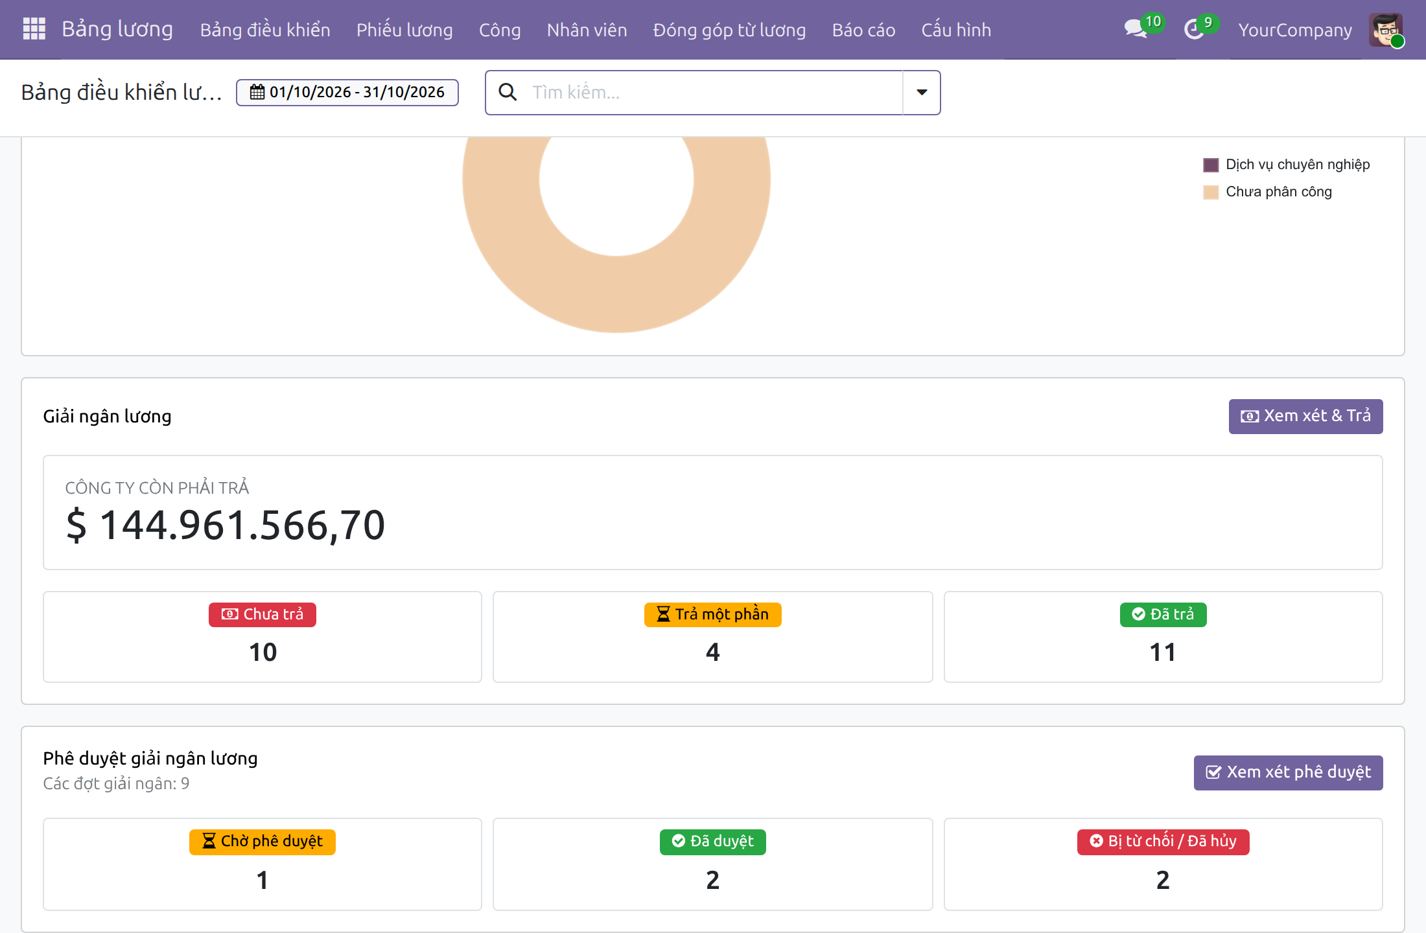Screen dimensions: 1426x933
Task: Expand the search options dropdown arrow
Action: (x=922, y=93)
